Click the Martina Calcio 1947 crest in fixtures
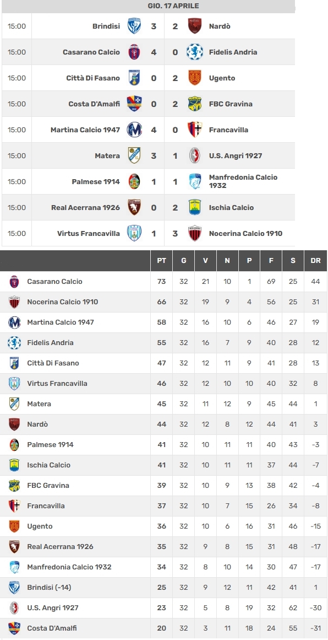The image size is (328, 640). pyautogui.click(x=134, y=130)
